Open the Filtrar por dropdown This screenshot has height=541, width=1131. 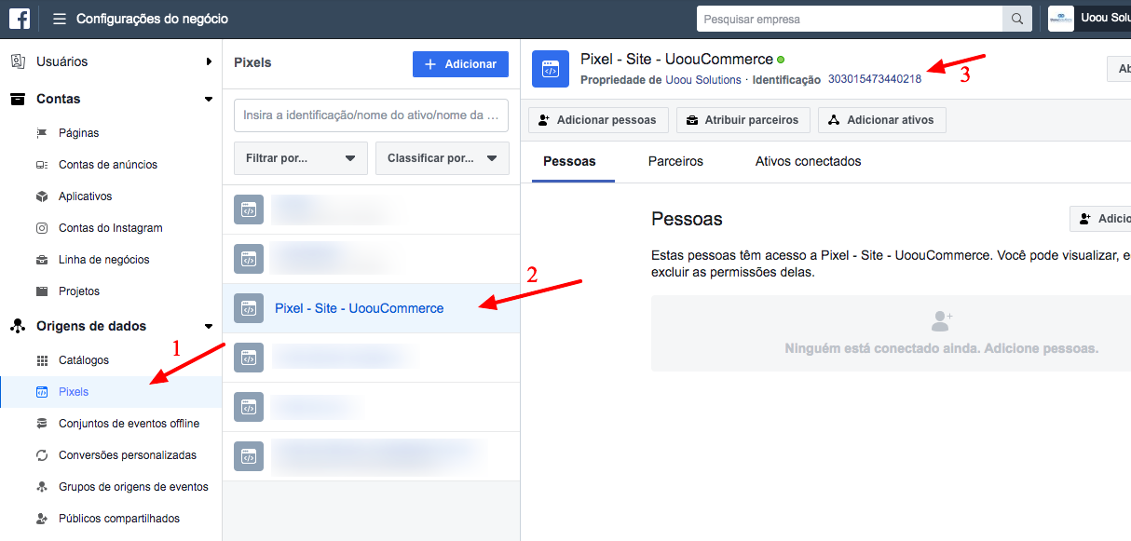point(301,158)
